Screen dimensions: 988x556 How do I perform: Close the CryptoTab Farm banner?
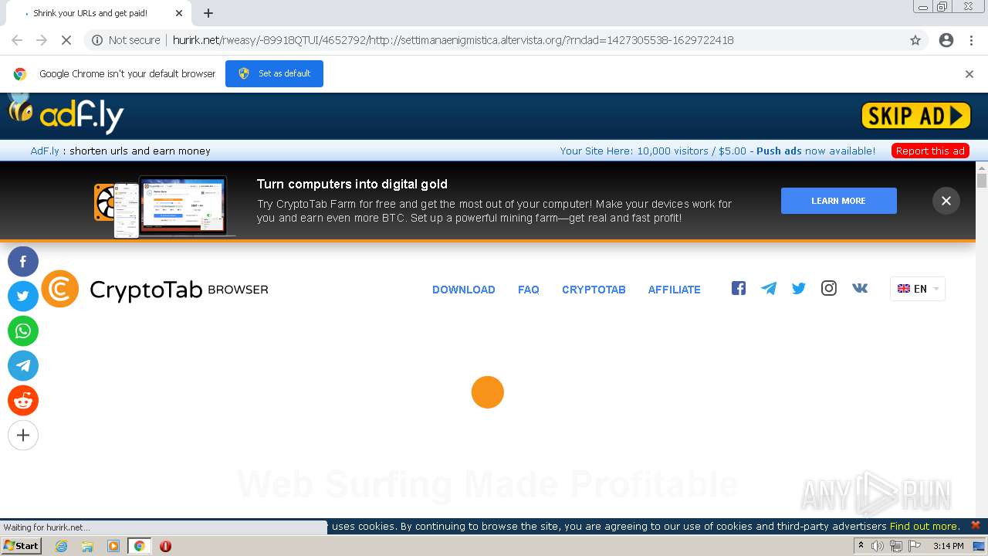(946, 201)
